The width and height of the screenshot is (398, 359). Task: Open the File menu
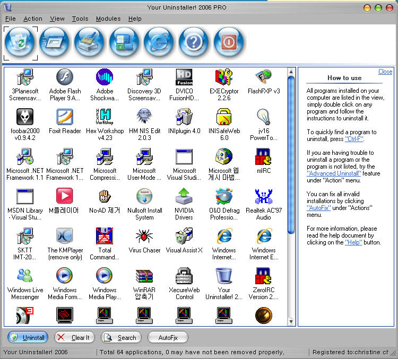(11, 19)
